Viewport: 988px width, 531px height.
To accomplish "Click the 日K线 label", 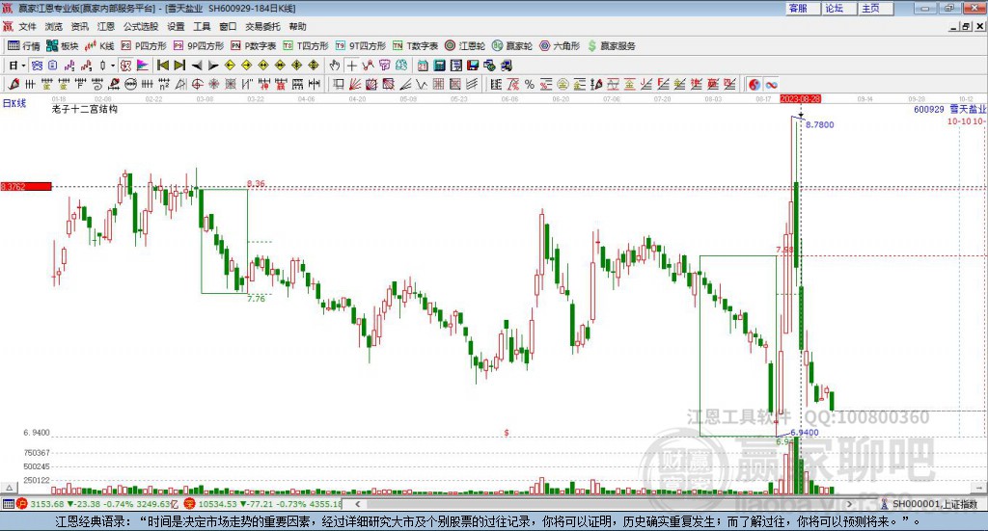I will pyautogui.click(x=14, y=103).
